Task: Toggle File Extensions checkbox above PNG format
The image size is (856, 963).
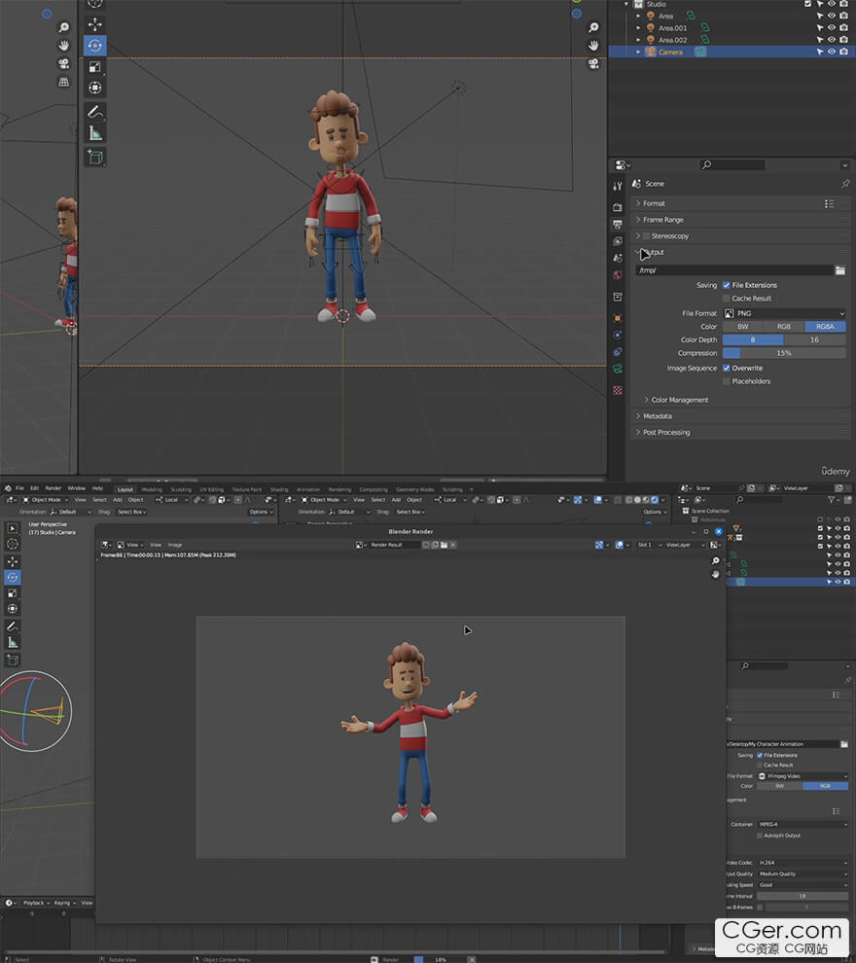Action: [727, 285]
